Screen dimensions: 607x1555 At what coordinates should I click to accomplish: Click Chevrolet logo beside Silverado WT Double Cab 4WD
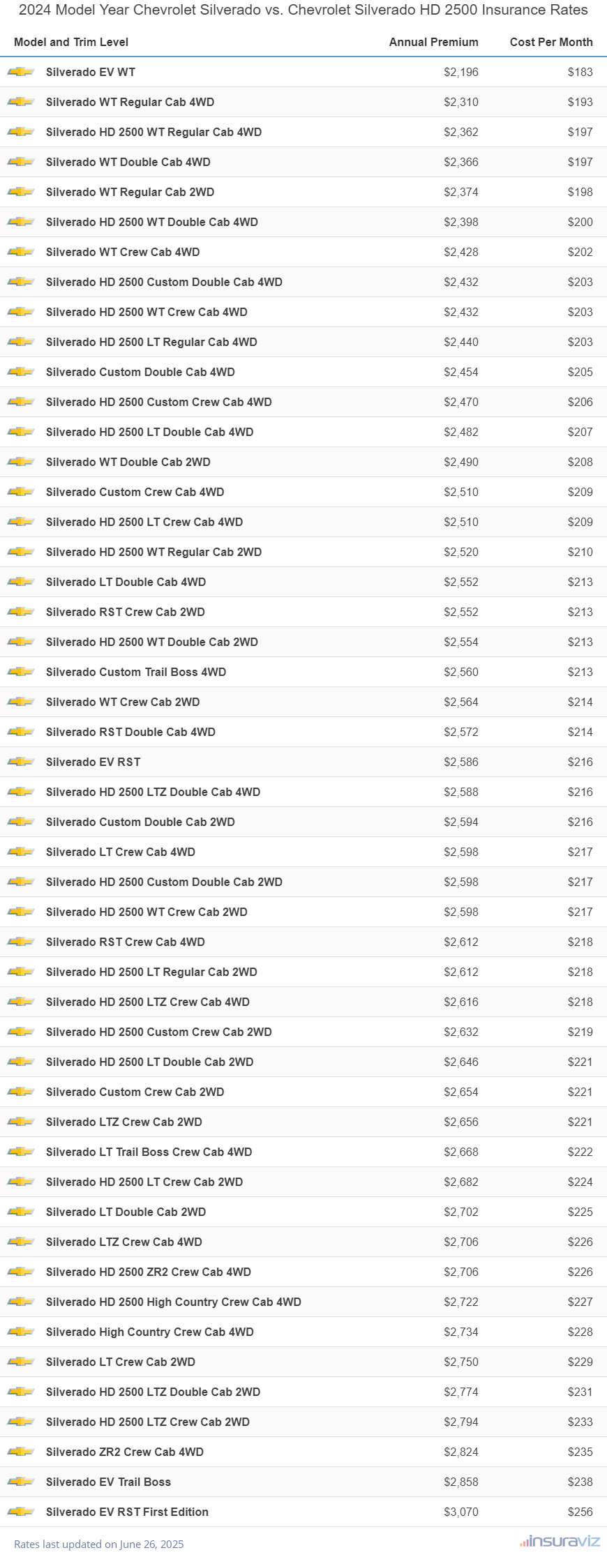(21, 162)
